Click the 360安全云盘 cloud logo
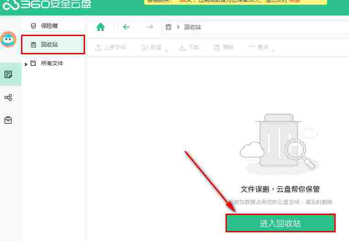This screenshot has height=241, width=349. coord(47,5)
